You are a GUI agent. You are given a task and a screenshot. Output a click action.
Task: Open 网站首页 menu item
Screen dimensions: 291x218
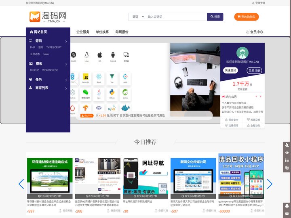(x=38, y=32)
